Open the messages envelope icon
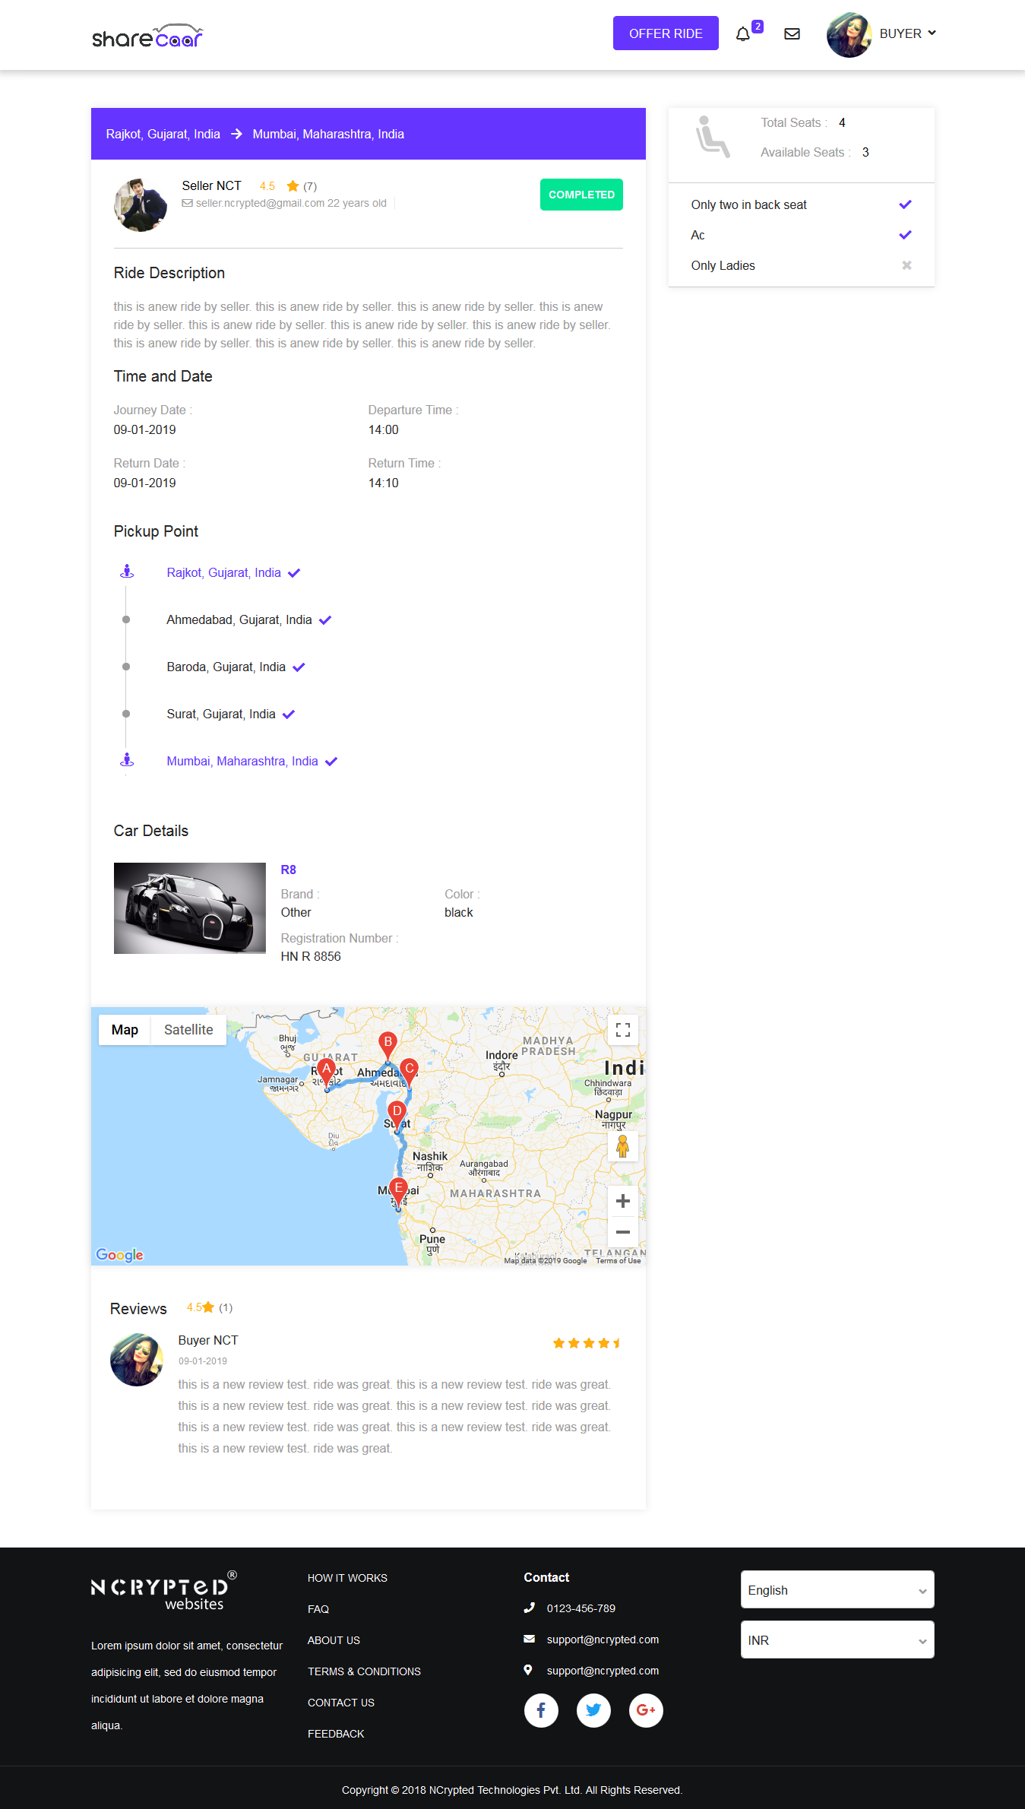The image size is (1025, 1809). pyautogui.click(x=792, y=33)
